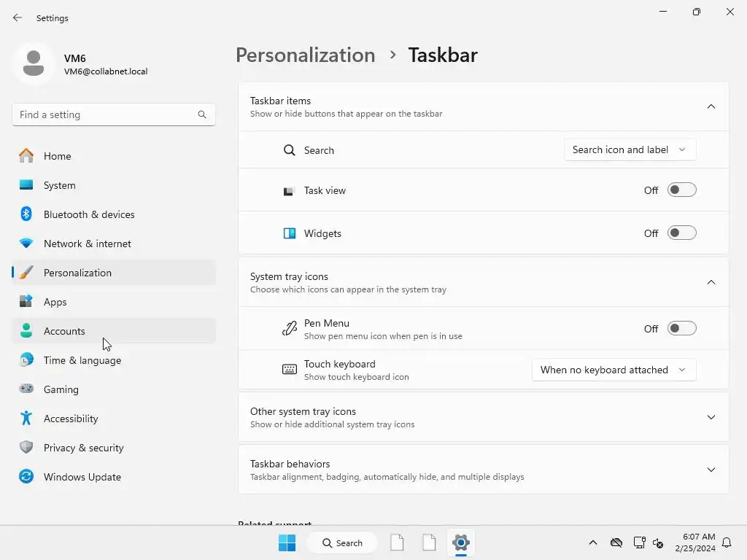
Task: Click the Privacy & security shield icon
Action: pyautogui.click(x=26, y=447)
